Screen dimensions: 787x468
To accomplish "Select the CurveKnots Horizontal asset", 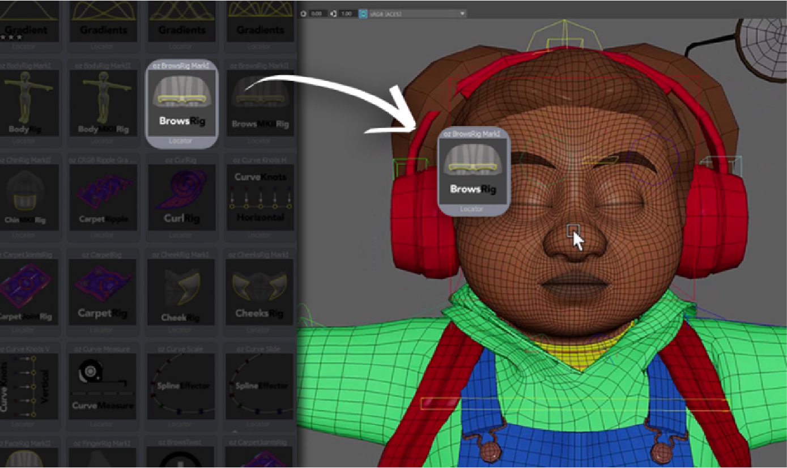I will pyautogui.click(x=259, y=197).
